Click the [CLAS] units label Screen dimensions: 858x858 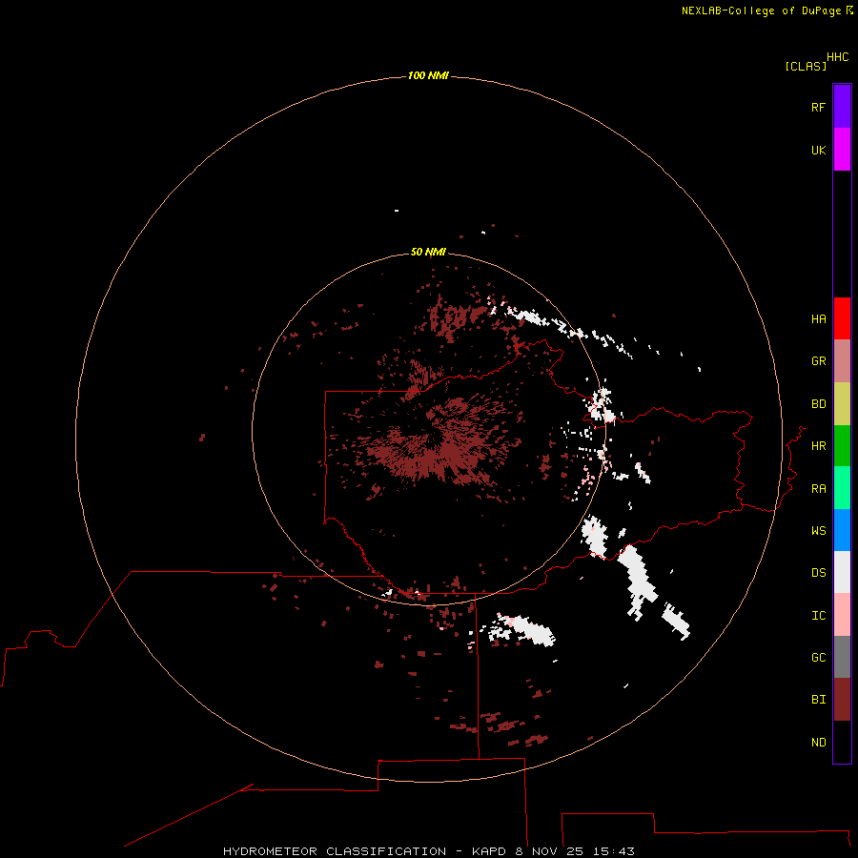[806, 66]
